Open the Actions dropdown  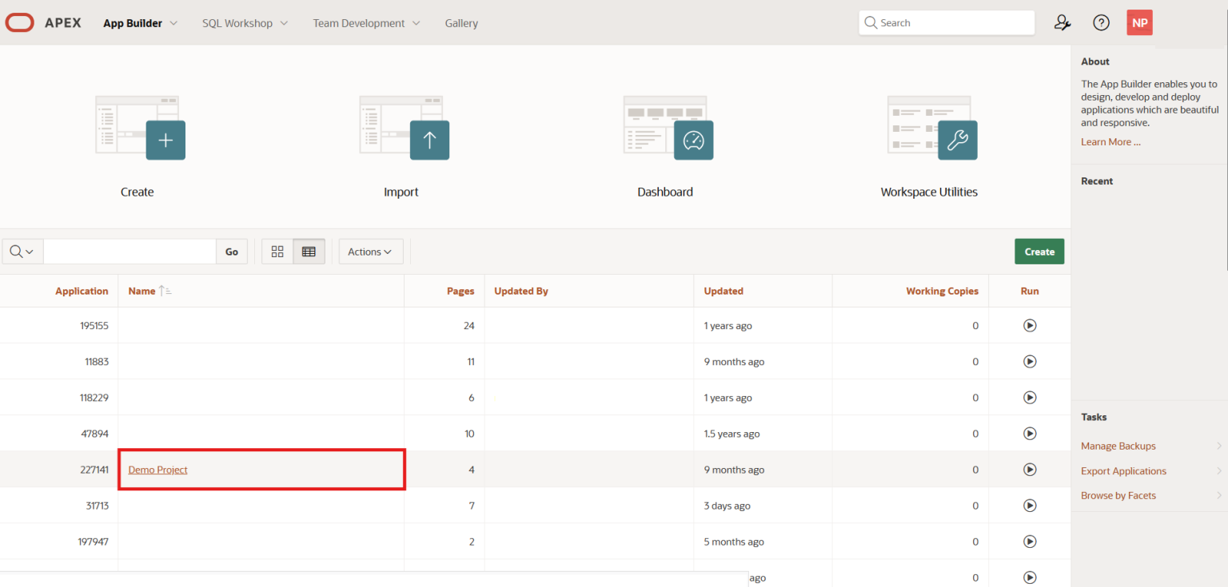point(370,251)
